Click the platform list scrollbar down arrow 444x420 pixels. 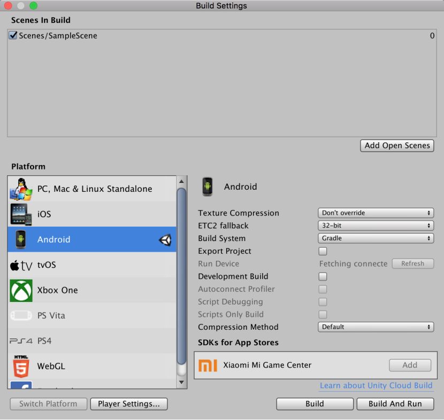182,383
